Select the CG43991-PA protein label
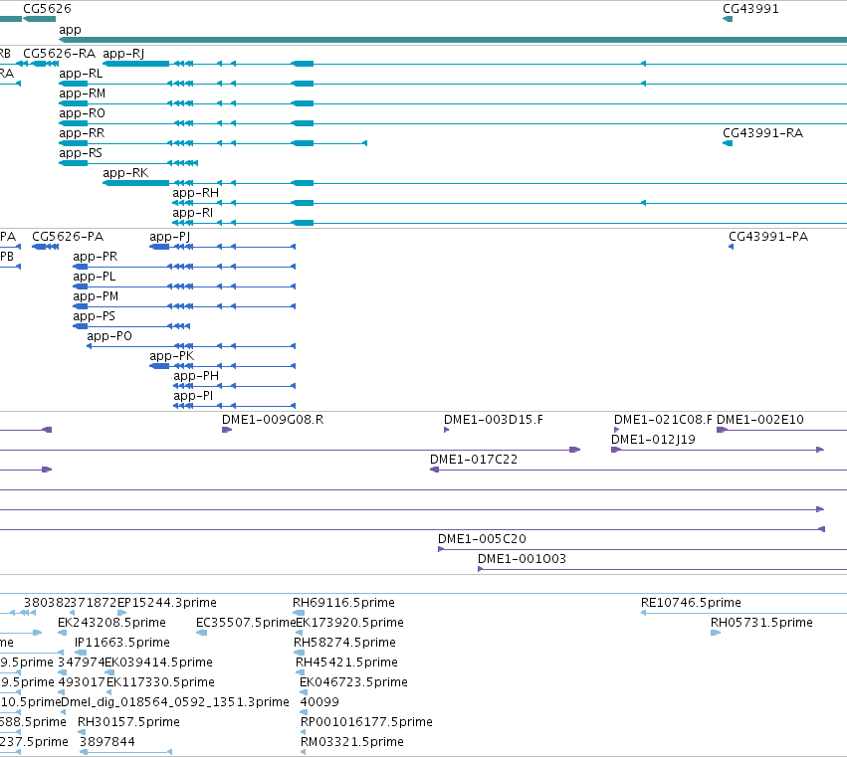Viewport: 847px width, 757px height. 768,237
